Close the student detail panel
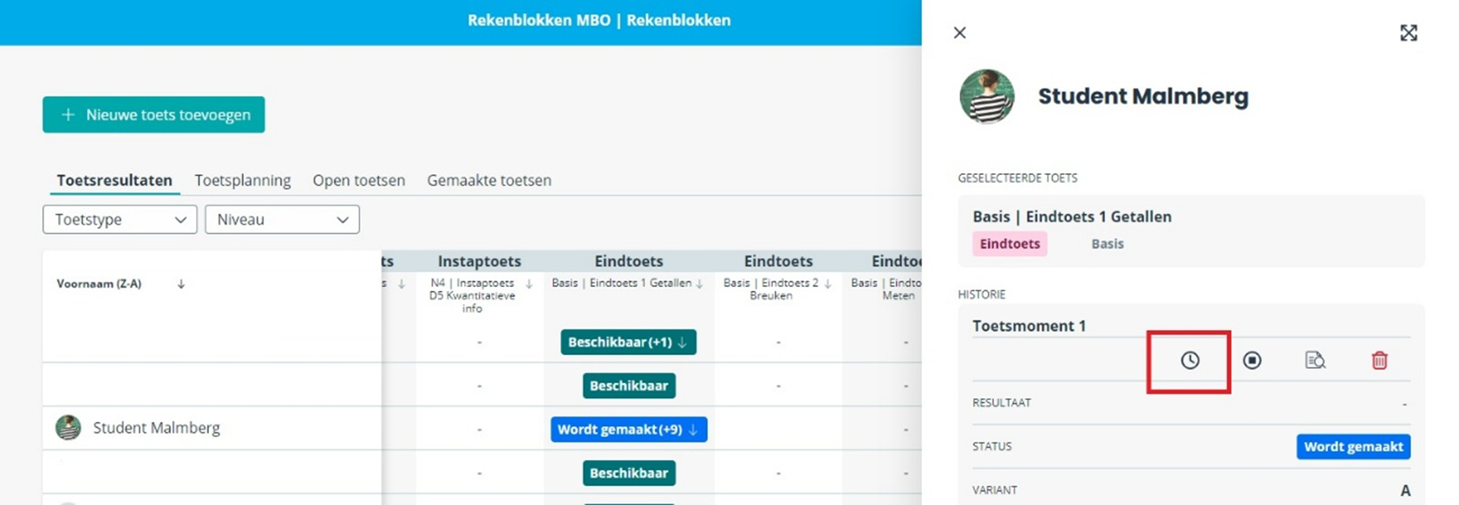This screenshot has height=505, width=1459. click(959, 33)
